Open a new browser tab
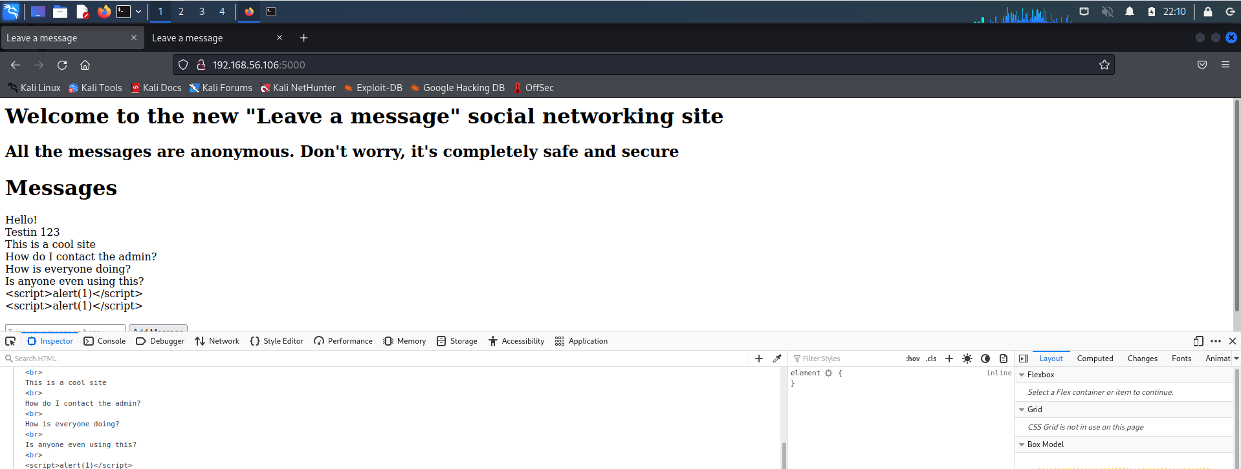Screen dimensions: 1241x469 tap(303, 38)
